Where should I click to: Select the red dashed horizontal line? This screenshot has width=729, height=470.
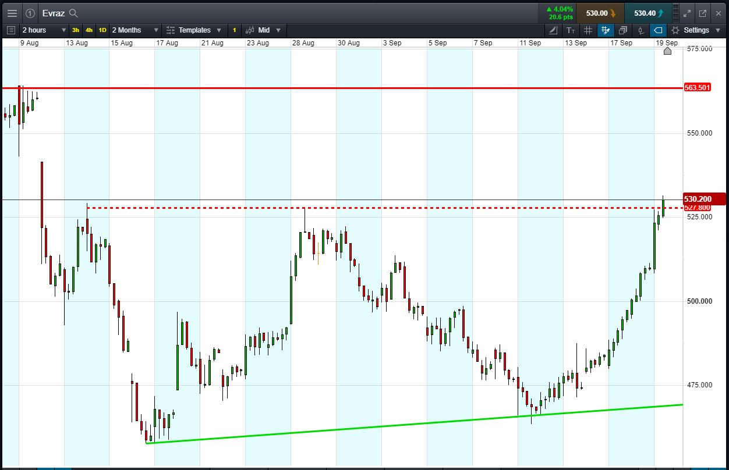(x=384, y=208)
